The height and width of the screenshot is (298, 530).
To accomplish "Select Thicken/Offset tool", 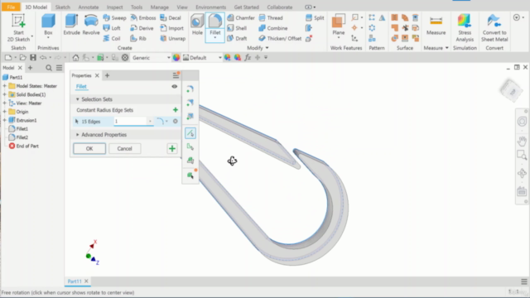I will pyautogui.click(x=280, y=39).
